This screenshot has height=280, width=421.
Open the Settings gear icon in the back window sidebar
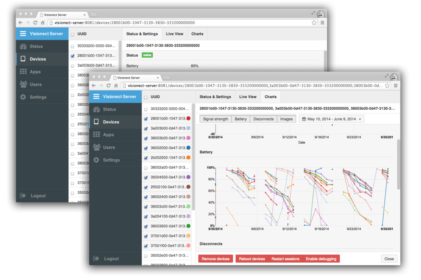coord(23,97)
